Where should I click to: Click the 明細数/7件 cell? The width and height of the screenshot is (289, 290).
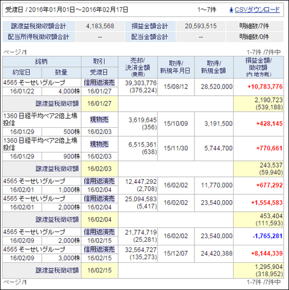pyautogui.click(x=255, y=26)
